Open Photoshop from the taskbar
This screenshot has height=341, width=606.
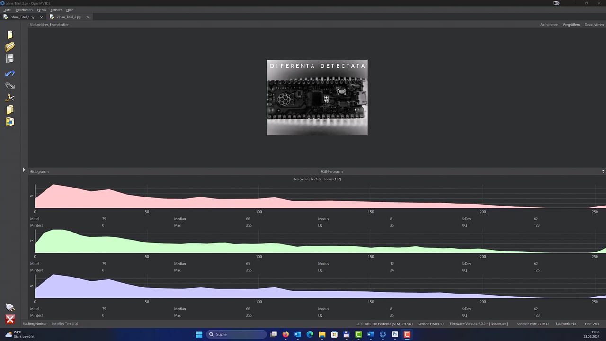pyautogui.click(x=395, y=334)
